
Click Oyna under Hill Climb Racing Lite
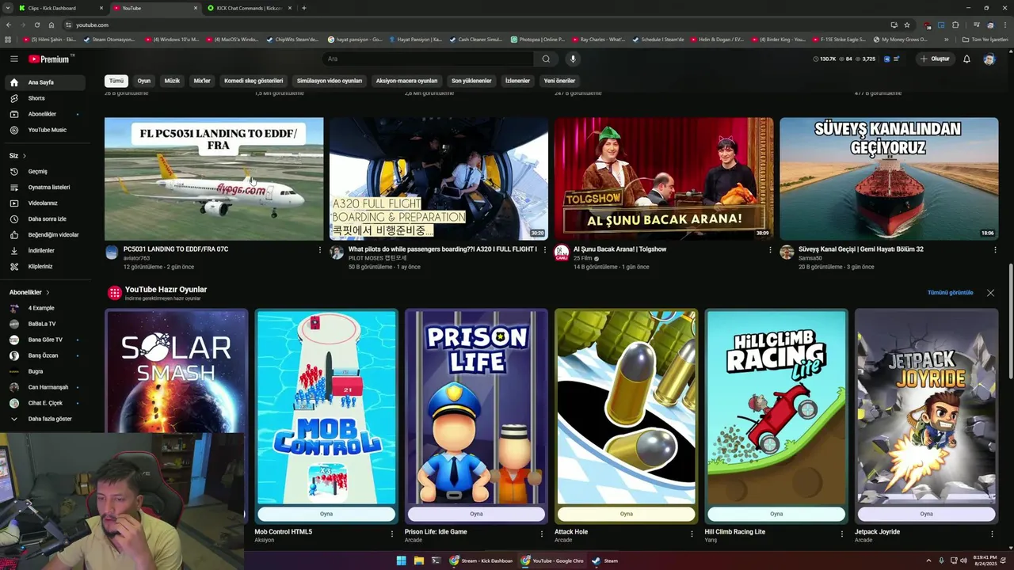tap(776, 514)
